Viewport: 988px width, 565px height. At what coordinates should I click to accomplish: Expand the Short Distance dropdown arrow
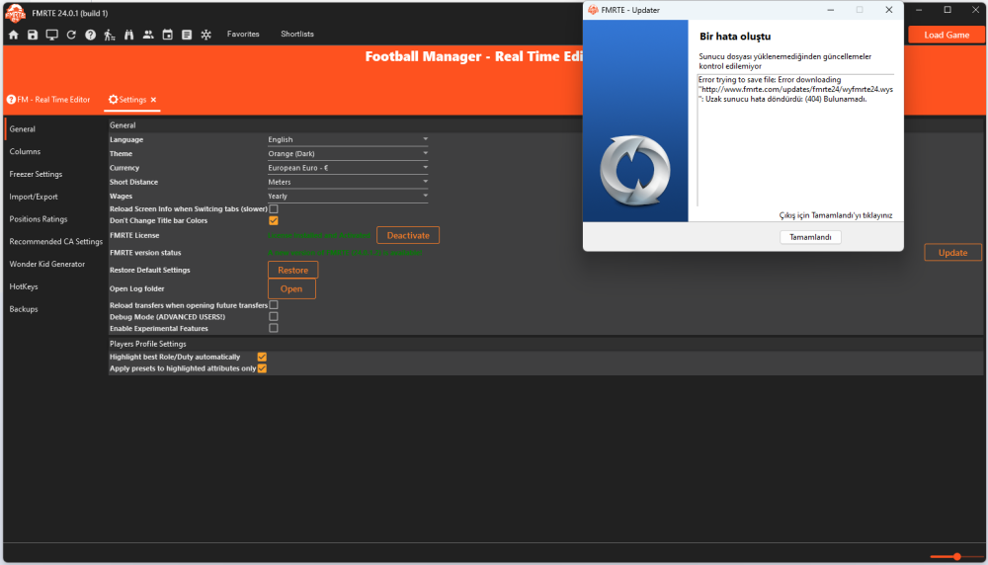[x=425, y=182]
